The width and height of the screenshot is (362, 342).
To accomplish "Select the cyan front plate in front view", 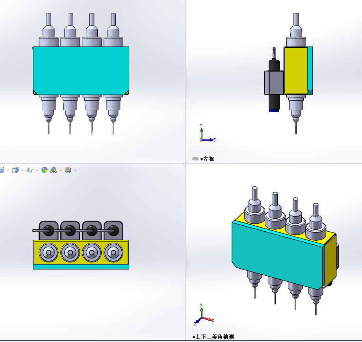I will point(81,71).
